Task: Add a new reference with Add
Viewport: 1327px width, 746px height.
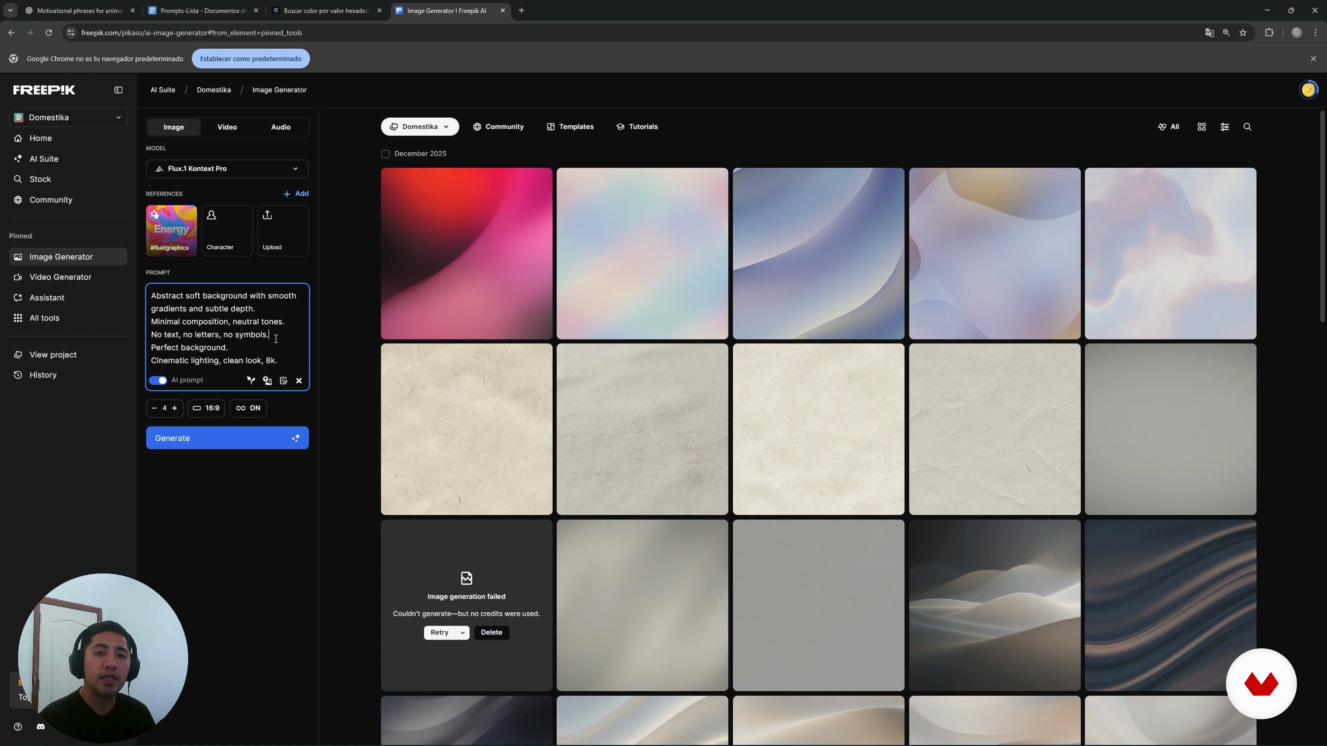Action: [x=296, y=193]
